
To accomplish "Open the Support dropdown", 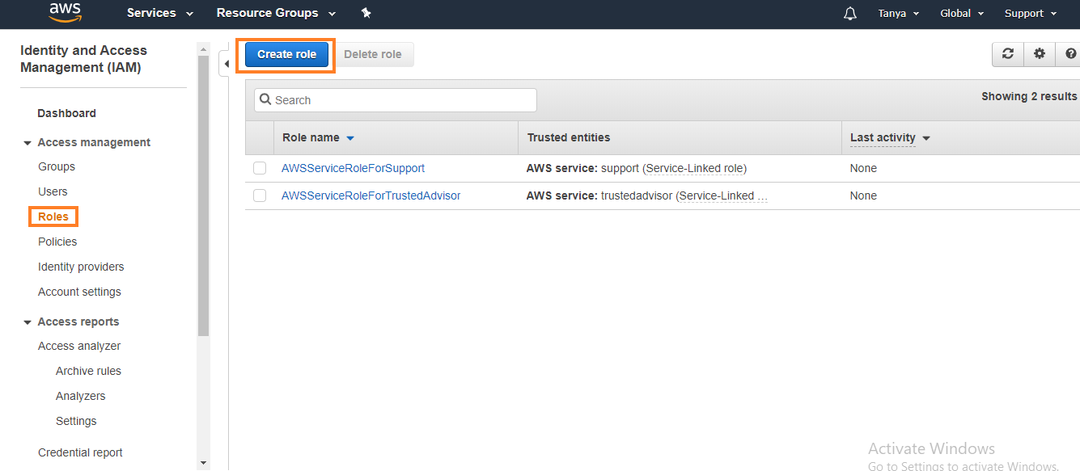I will point(1031,13).
